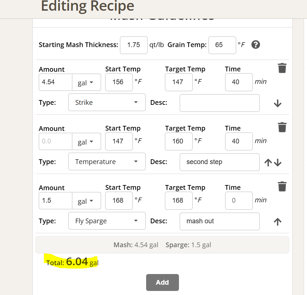
Task: Edit the Starting Mash Thickness field
Action: [x=133, y=45]
